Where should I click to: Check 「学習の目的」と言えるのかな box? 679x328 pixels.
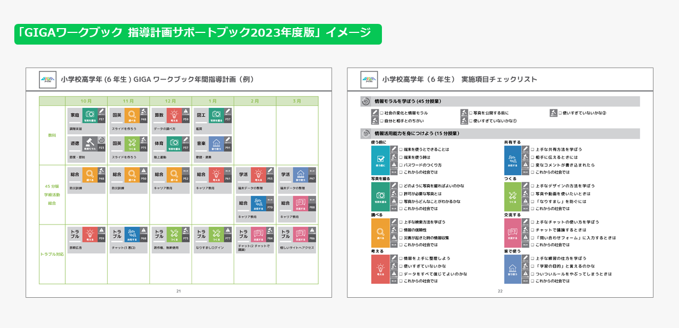533,266
